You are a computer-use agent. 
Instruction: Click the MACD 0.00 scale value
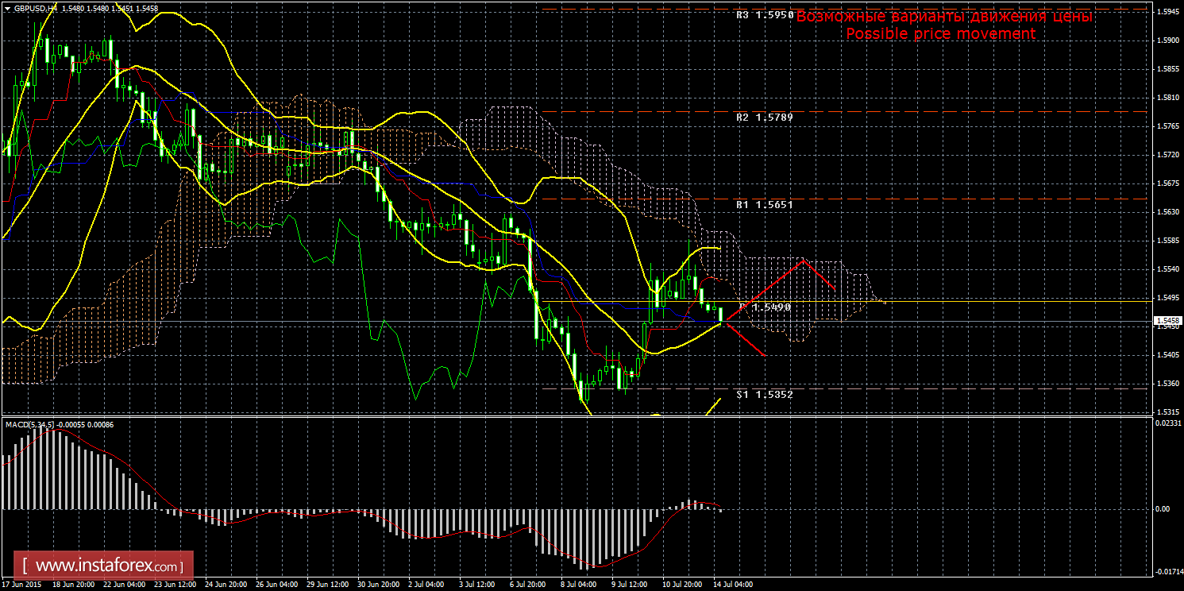[1161, 508]
